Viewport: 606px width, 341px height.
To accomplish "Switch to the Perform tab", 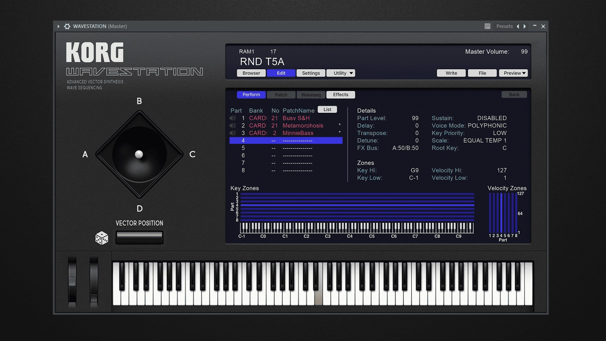I will click(251, 95).
